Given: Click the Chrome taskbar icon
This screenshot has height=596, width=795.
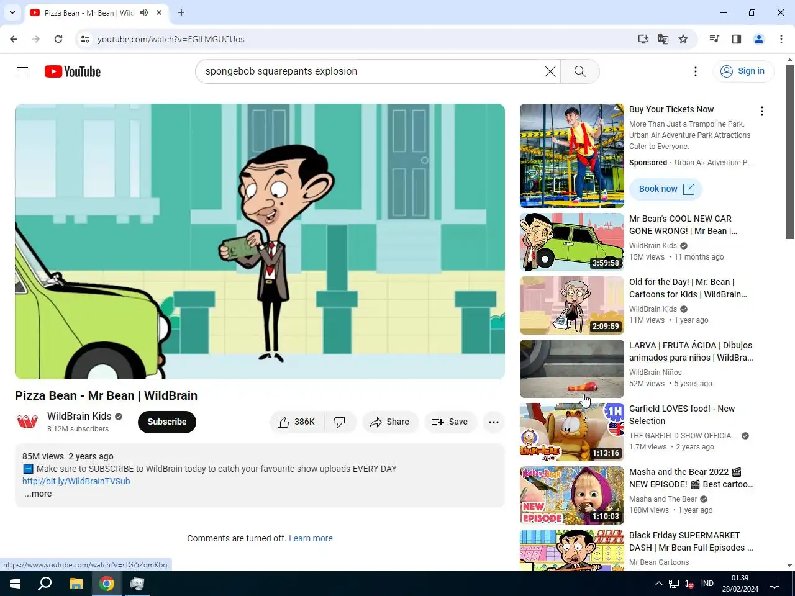Looking at the screenshot, I should (107, 584).
